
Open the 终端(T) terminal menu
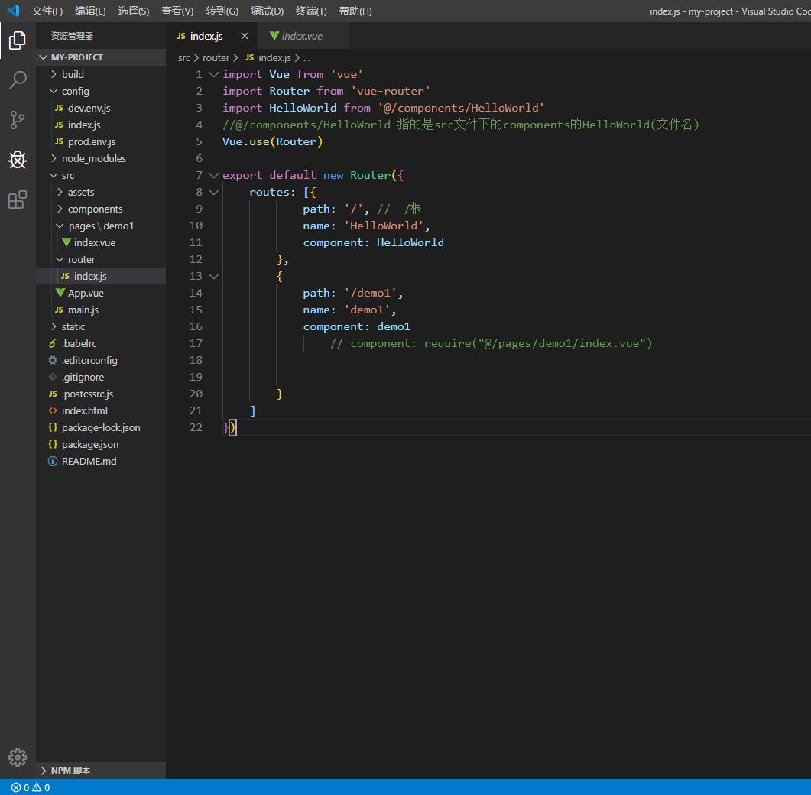point(311,11)
